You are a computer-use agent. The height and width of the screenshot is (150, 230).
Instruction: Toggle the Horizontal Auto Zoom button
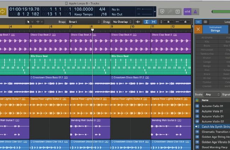tap(154, 22)
